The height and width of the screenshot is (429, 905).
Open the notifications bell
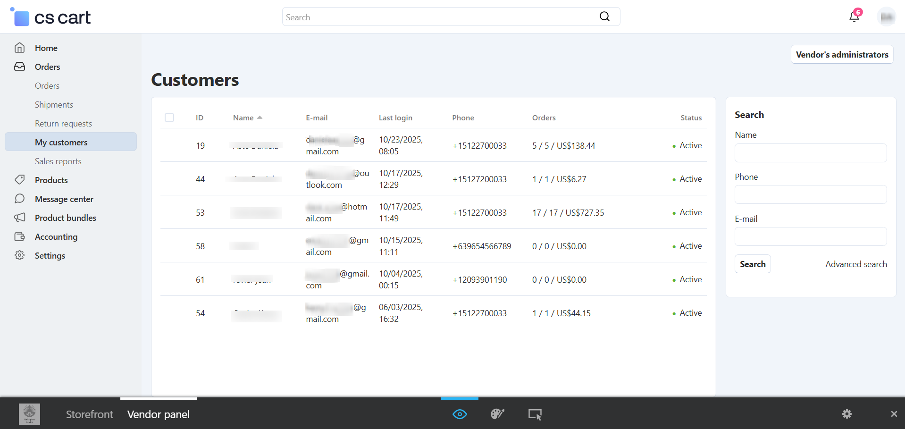pos(854,17)
